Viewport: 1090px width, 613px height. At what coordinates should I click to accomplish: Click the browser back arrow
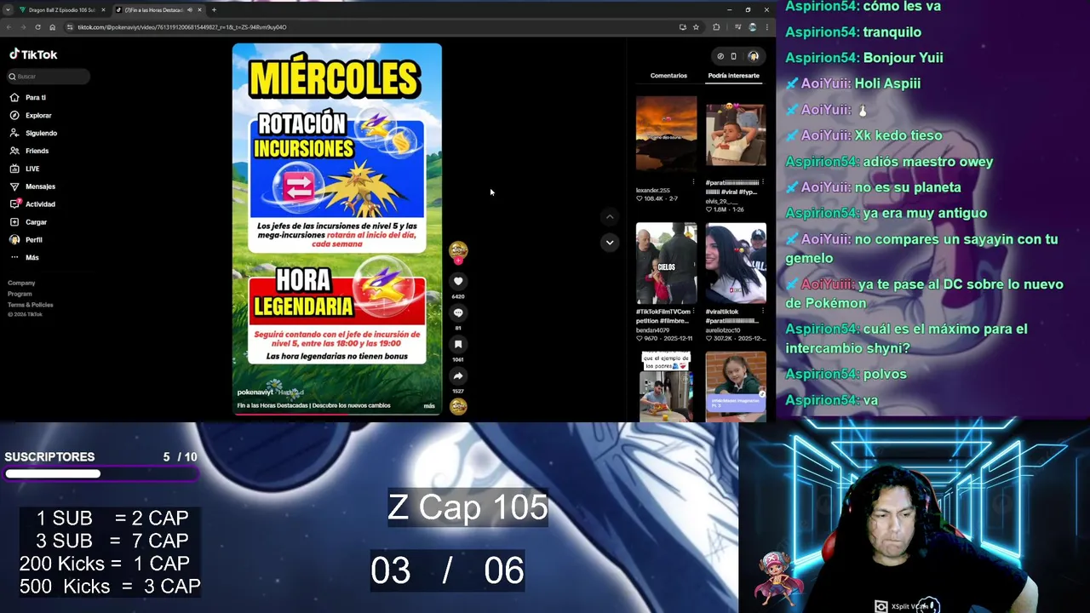click(9, 27)
